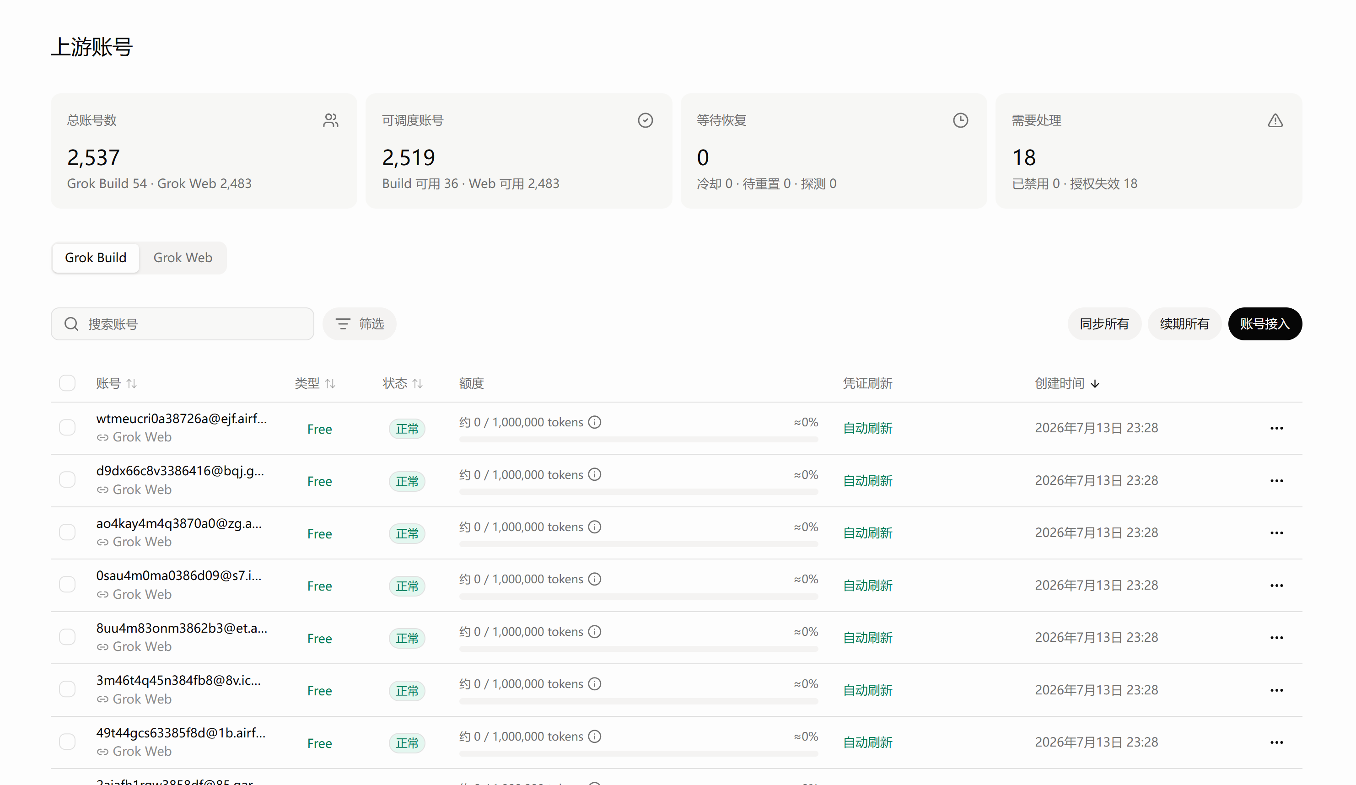Screen dimensions: 1356x785
Task: Show quota info icon for 8uu4m83onm3862b3 row
Action: tap(595, 632)
